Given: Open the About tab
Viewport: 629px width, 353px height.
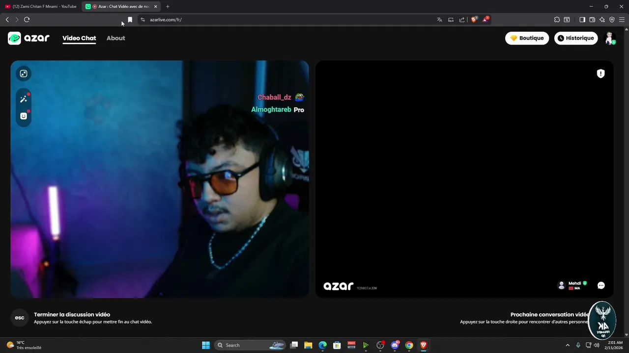Looking at the screenshot, I should [116, 38].
